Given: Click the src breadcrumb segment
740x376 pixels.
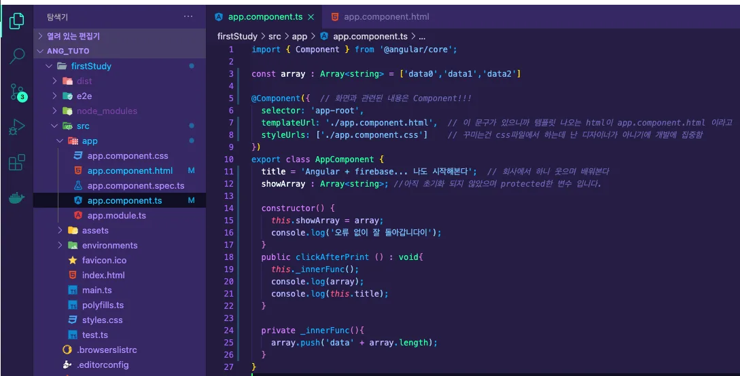Looking at the screenshot, I should tap(275, 36).
